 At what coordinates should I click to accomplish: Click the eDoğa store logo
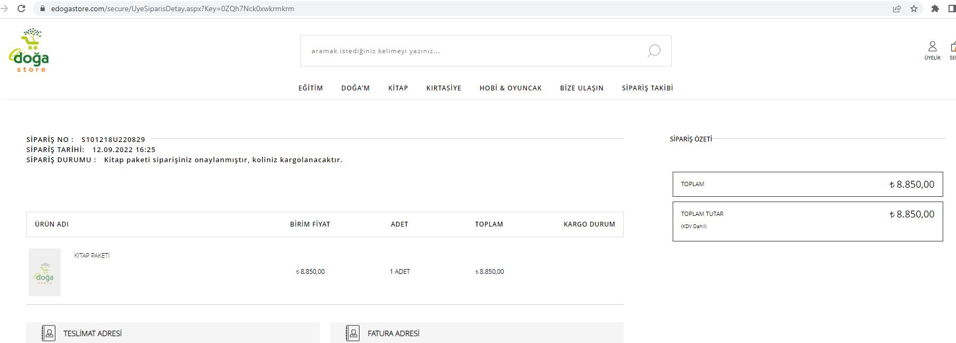29,50
